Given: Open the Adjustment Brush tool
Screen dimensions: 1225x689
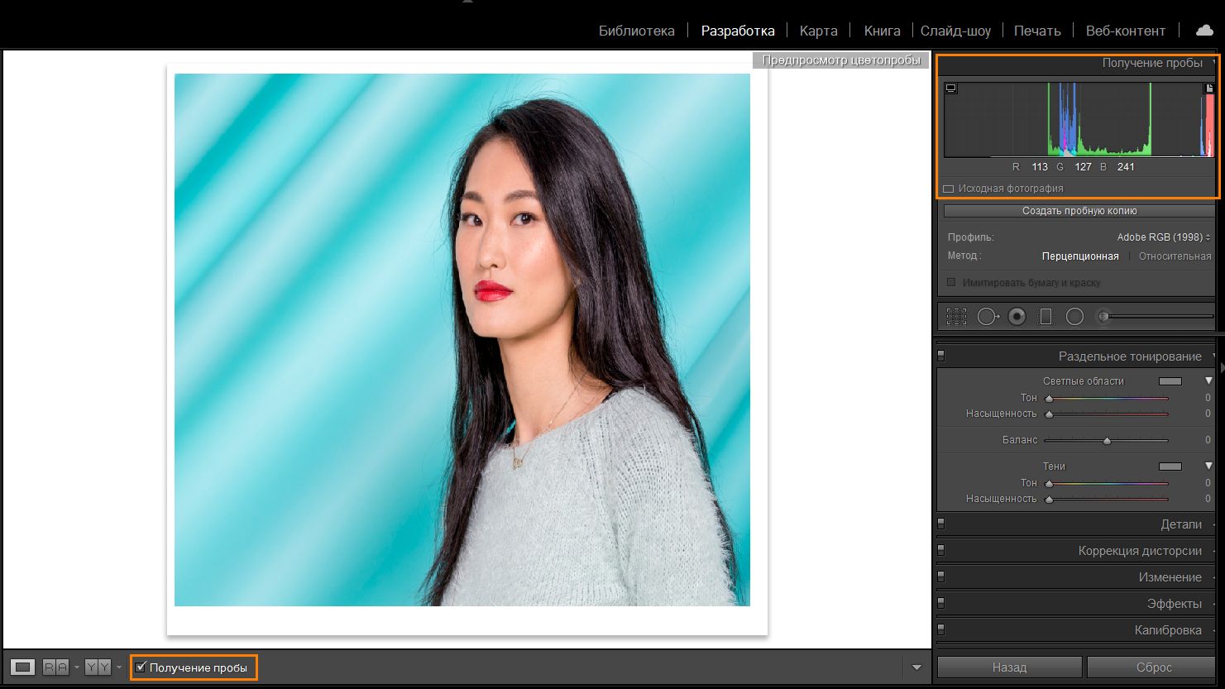Looking at the screenshot, I should (1103, 316).
